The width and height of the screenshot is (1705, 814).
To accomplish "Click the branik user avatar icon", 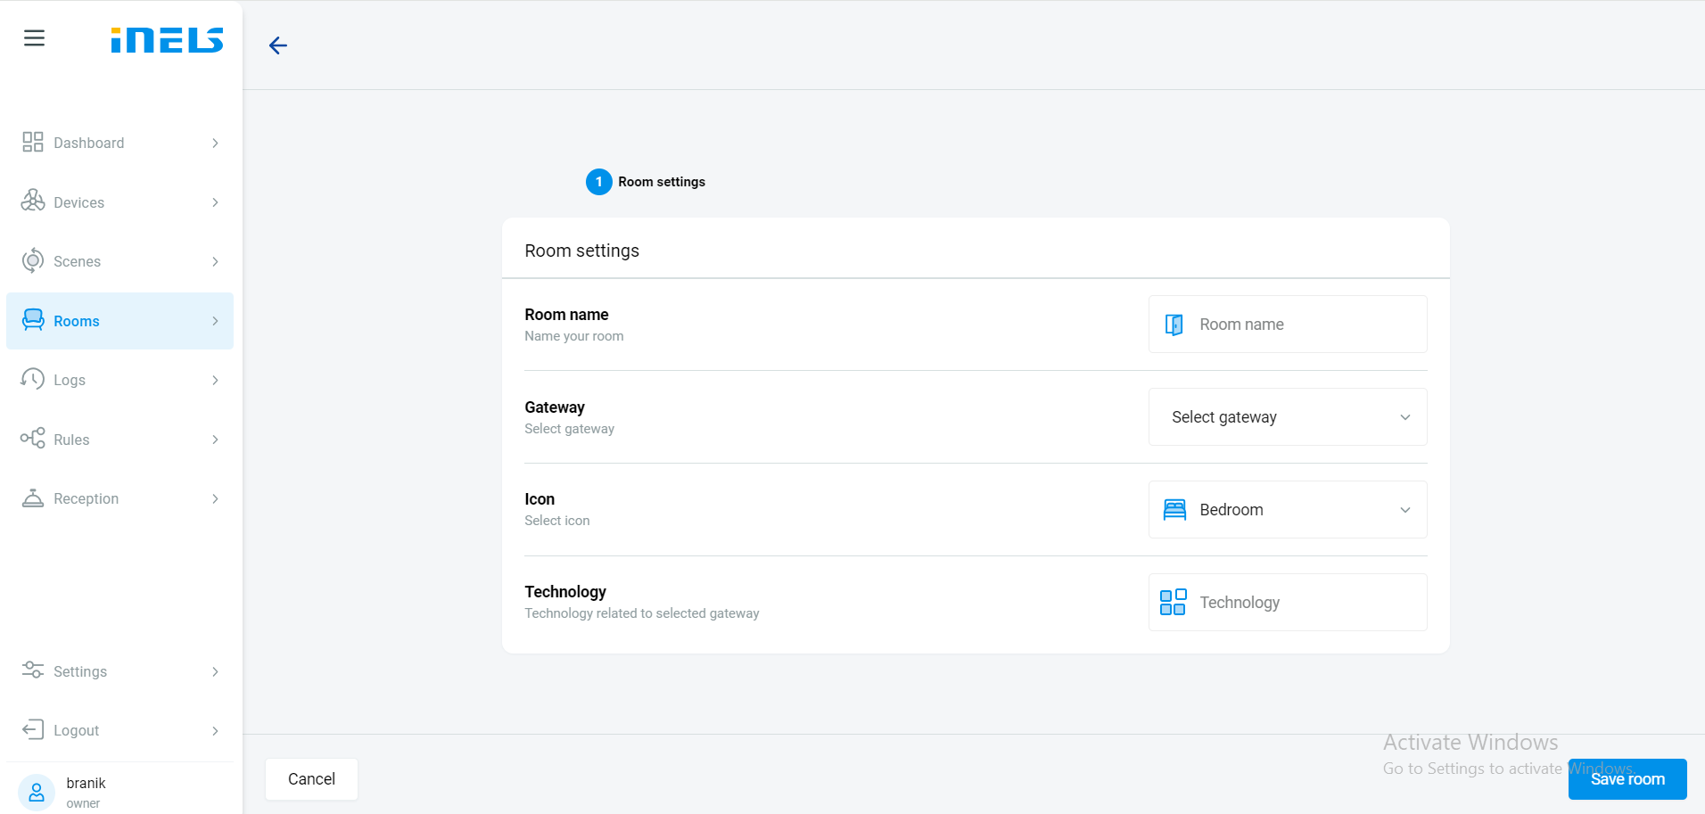I will pos(37,792).
